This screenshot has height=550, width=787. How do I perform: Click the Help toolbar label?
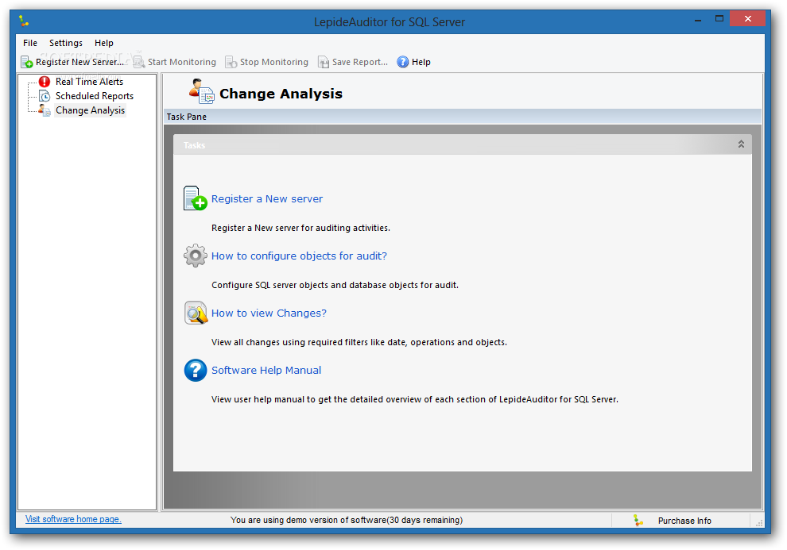click(x=421, y=62)
